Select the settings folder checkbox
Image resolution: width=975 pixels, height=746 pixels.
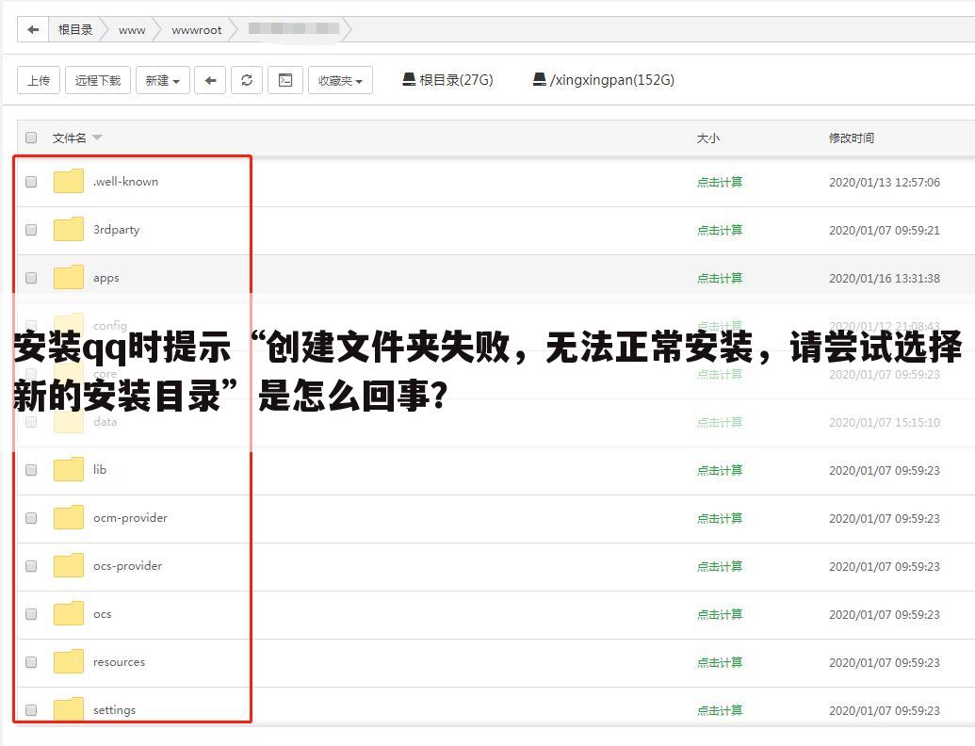tap(31, 710)
